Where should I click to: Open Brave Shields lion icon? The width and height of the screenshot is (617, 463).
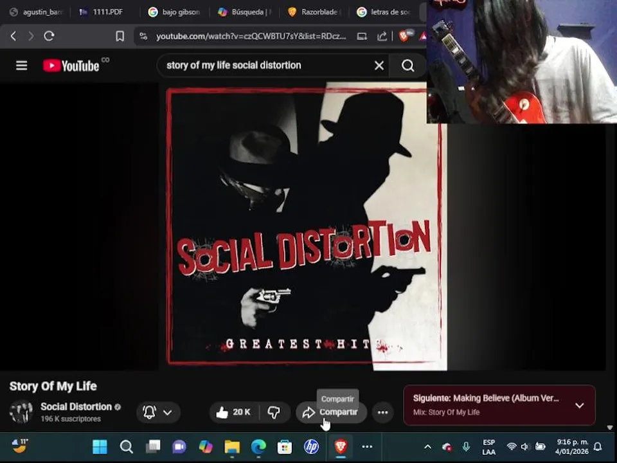404,36
